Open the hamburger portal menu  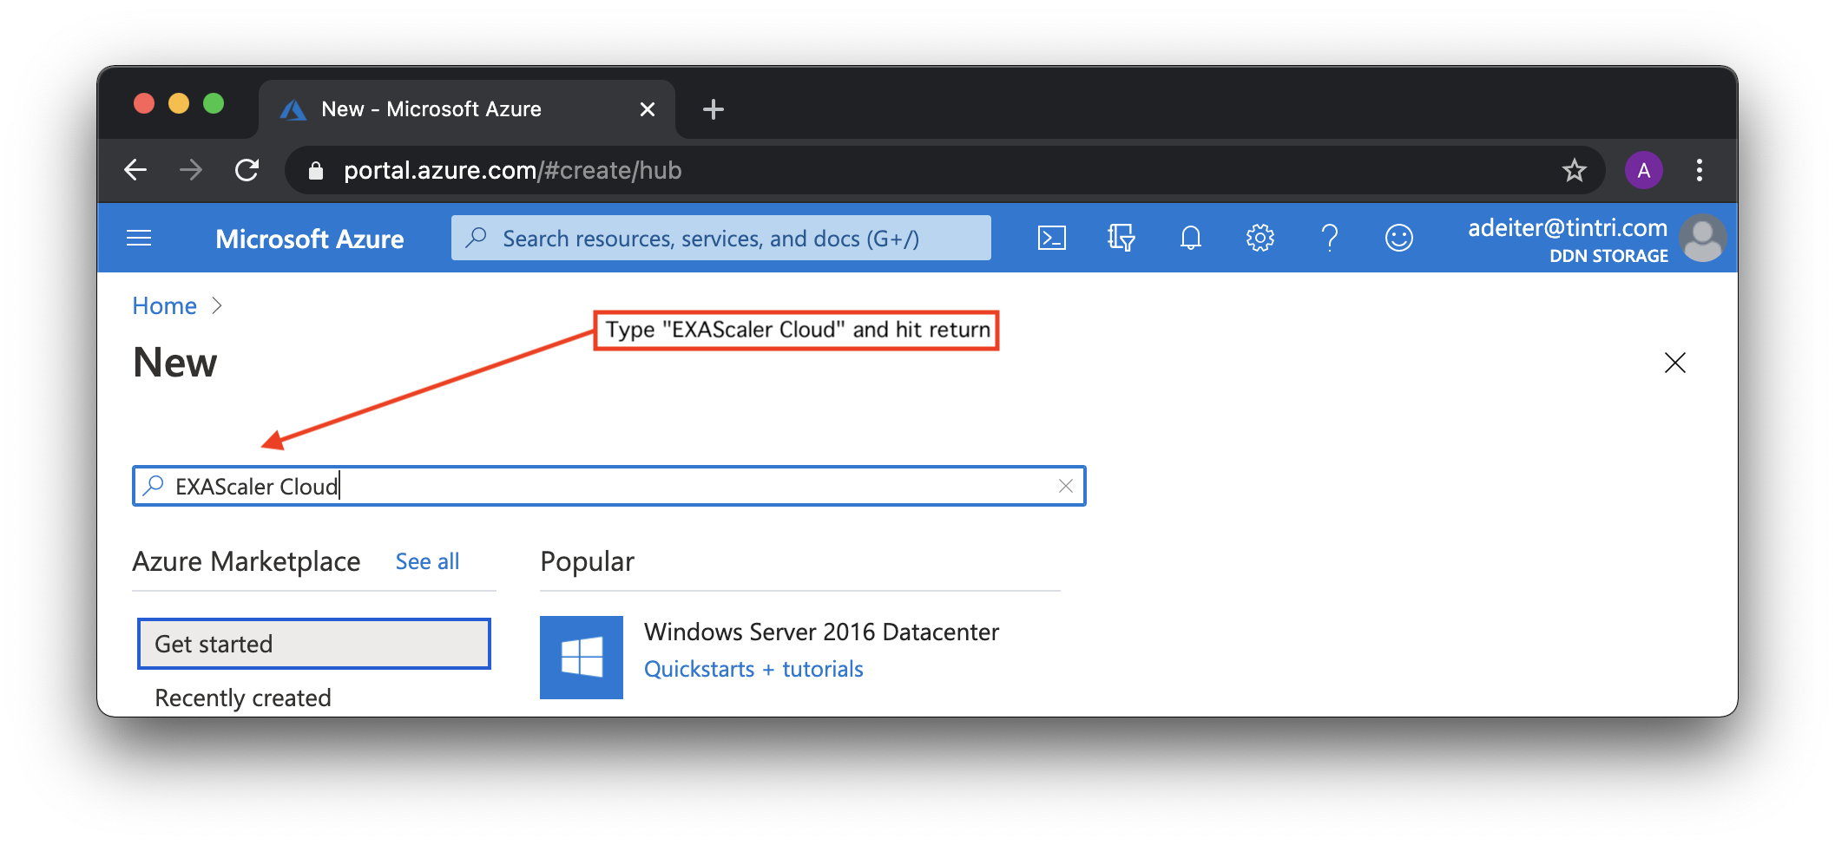coord(139,238)
